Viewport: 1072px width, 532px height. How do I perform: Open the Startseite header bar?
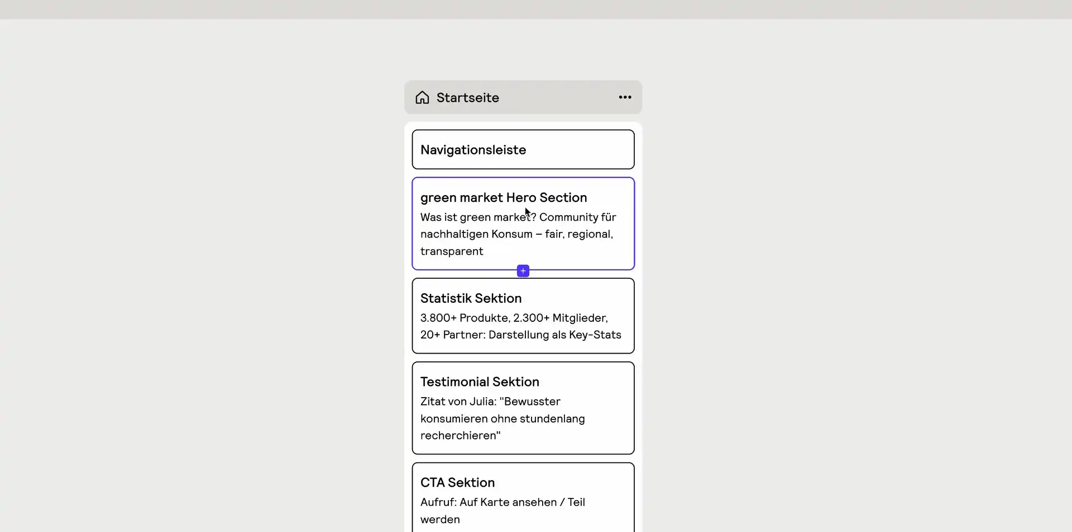pos(523,97)
